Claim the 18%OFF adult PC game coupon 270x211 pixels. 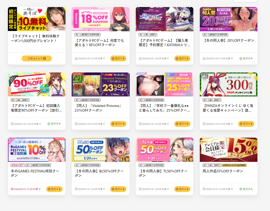[118, 58]
